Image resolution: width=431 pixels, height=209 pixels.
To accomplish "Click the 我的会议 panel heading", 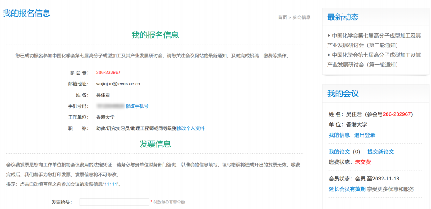I will tap(343, 94).
